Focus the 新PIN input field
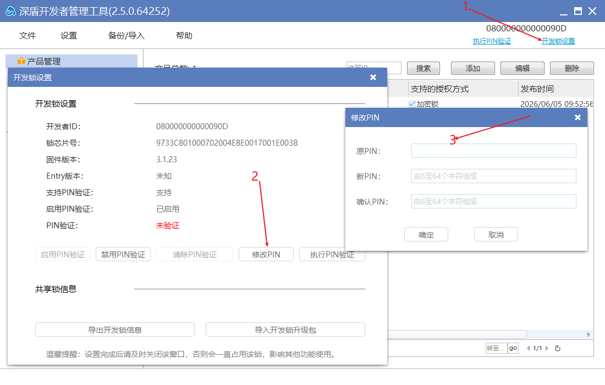 [494, 176]
